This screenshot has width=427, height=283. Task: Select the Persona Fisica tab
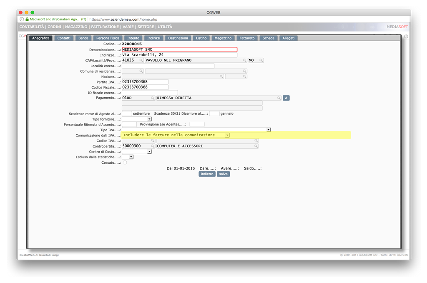click(x=108, y=38)
